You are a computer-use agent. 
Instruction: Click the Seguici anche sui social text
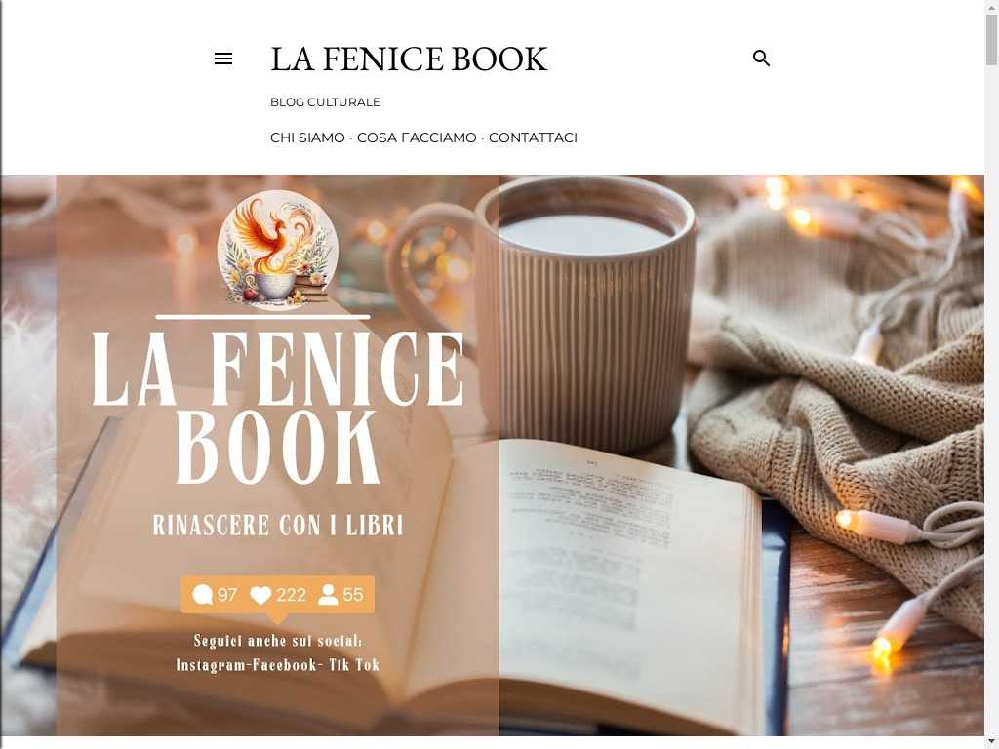tap(278, 640)
